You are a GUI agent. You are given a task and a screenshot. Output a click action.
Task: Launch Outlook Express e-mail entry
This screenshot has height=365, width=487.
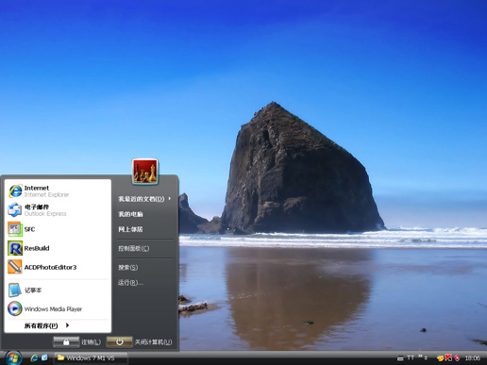[58, 210]
